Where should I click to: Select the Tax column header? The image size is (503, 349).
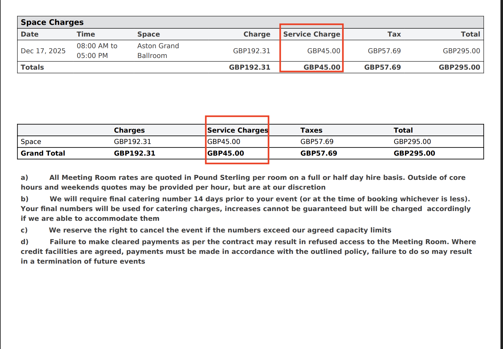394,34
